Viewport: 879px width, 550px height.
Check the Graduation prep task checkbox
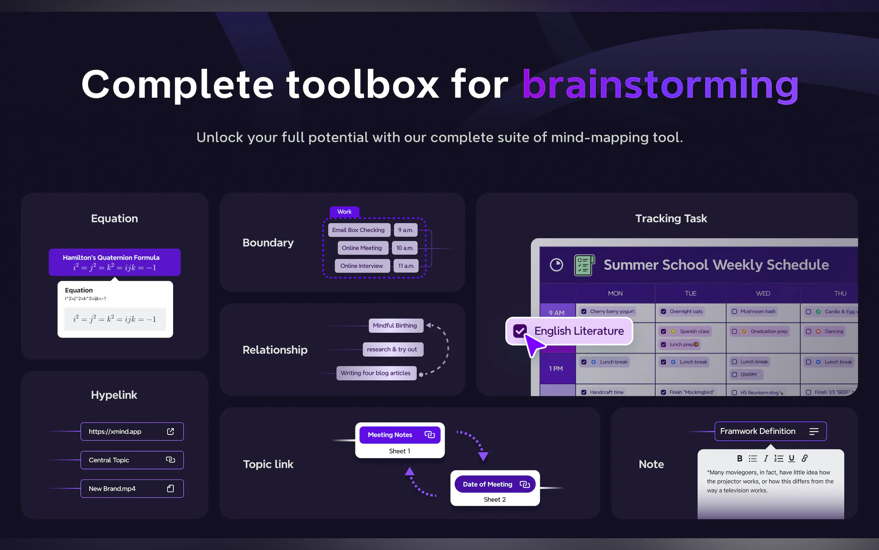click(734, 331)
